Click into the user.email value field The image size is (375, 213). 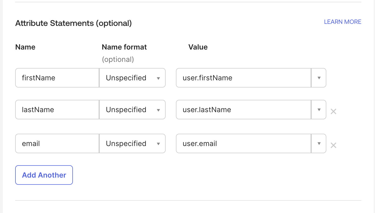[x=243, y=143]
